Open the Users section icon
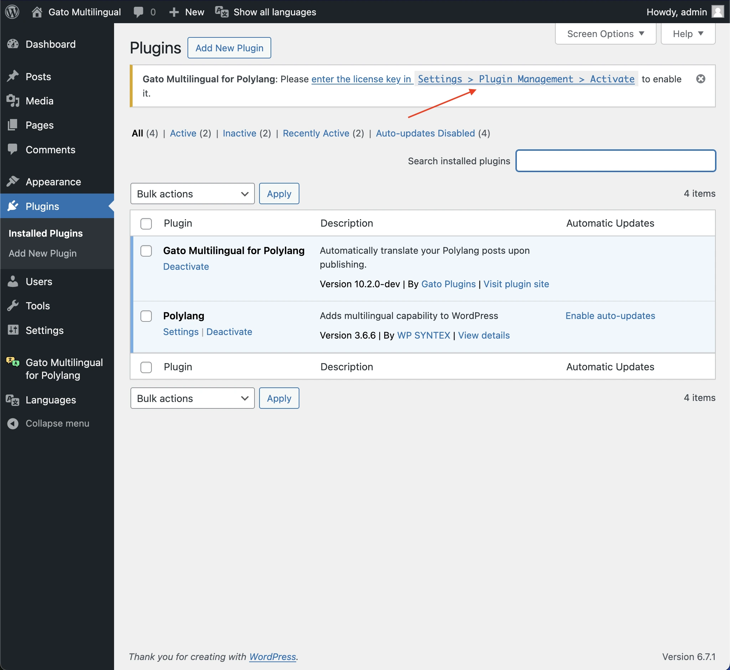The height and width of the screenshot is (670, 730). [x=13, y=281]
